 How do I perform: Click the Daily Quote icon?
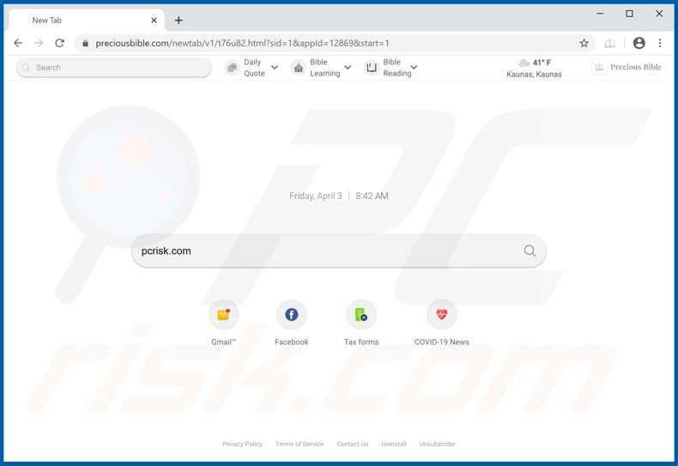coord(233,68)
